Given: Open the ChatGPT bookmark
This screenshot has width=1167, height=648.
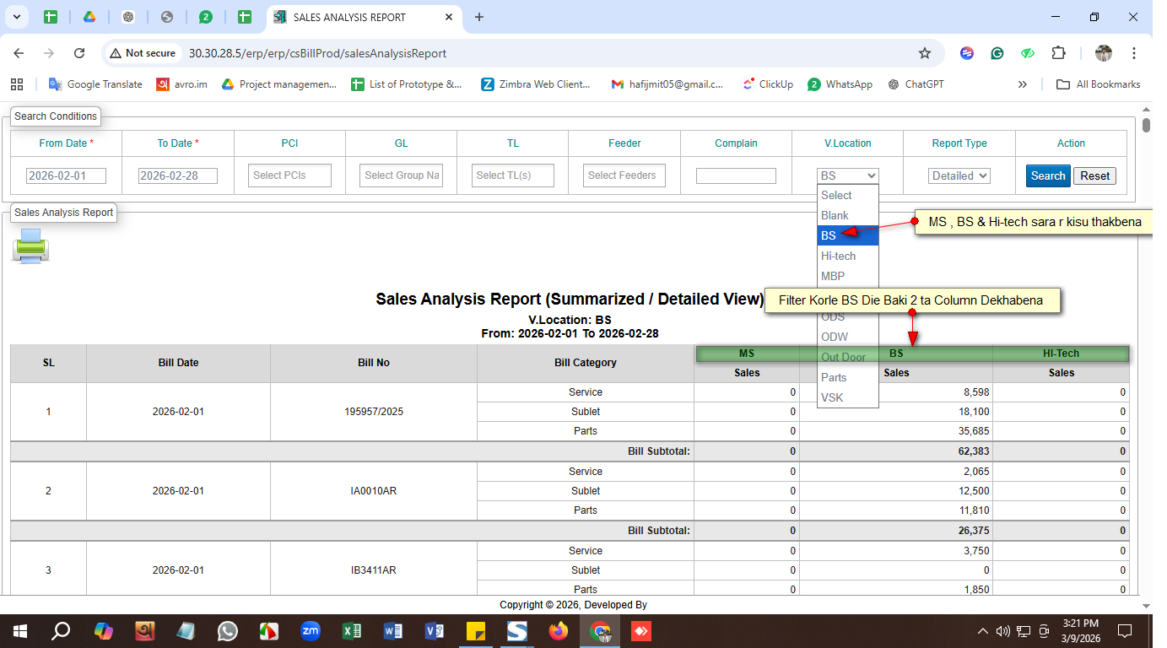Looking at the screenshot, I should pos(916,84).
